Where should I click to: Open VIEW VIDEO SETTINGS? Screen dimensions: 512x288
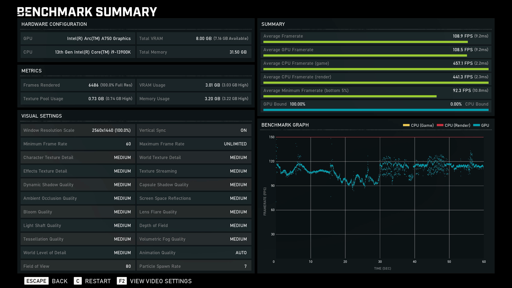[161, 281]
